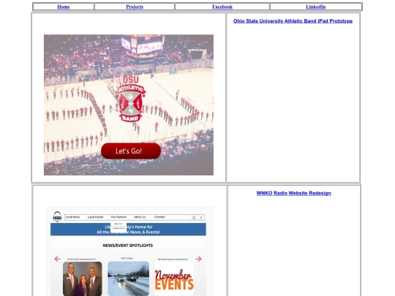Open the Home navigation link

pos(64,7)
